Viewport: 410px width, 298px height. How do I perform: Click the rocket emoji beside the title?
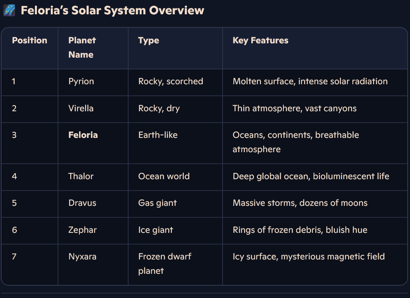[9, 10]
